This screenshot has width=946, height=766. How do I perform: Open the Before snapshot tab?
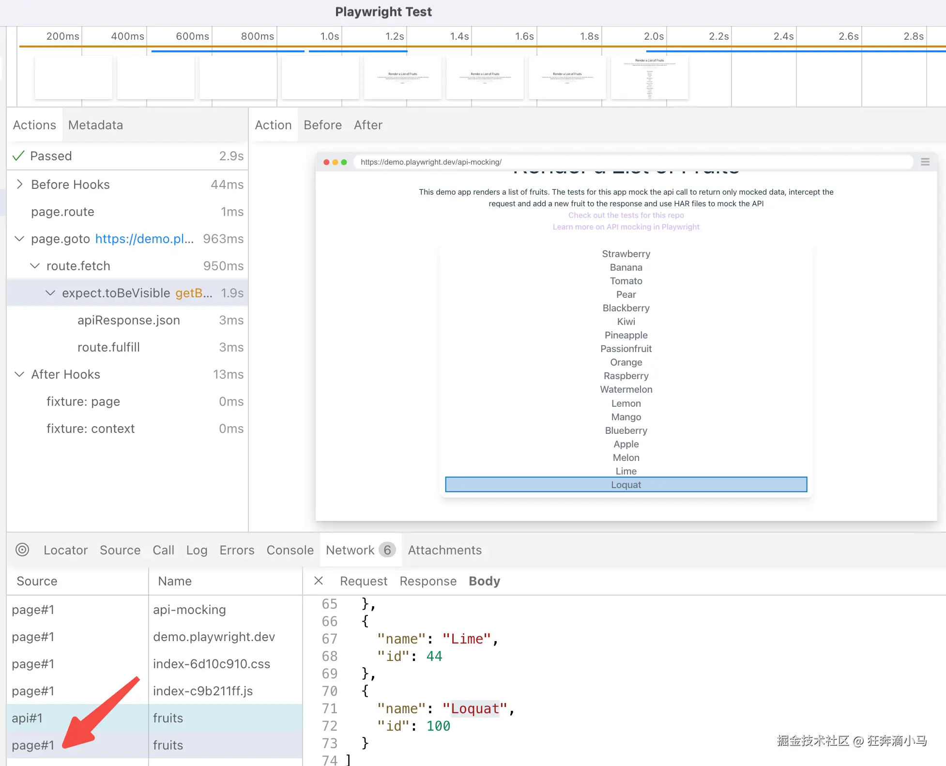322,125
